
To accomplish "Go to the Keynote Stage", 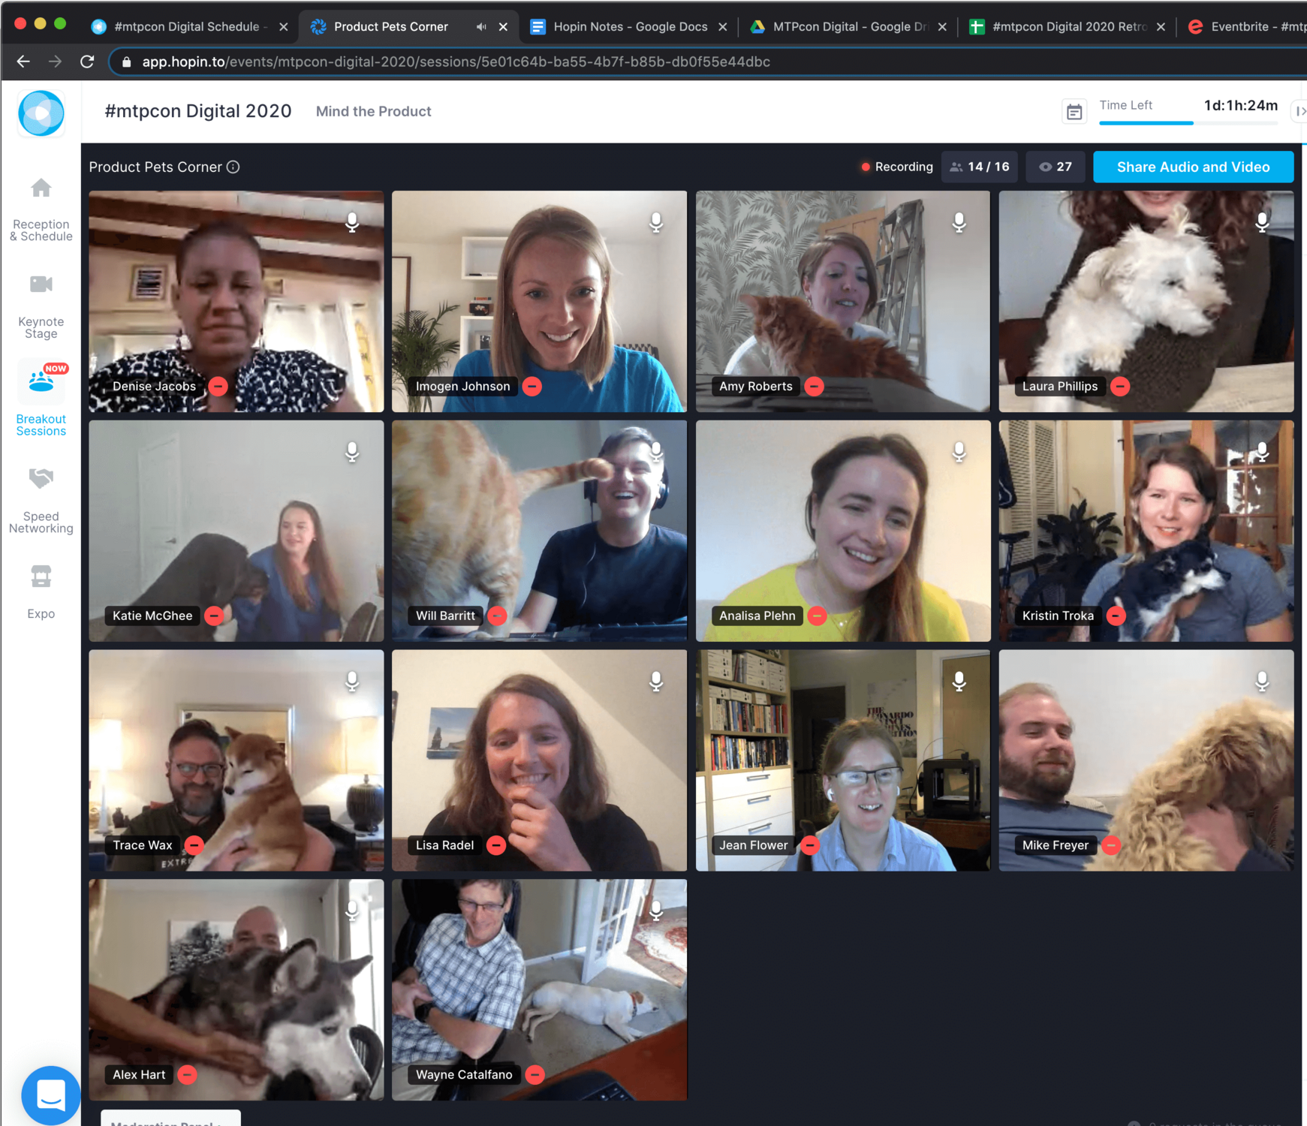I will point(41,307).
